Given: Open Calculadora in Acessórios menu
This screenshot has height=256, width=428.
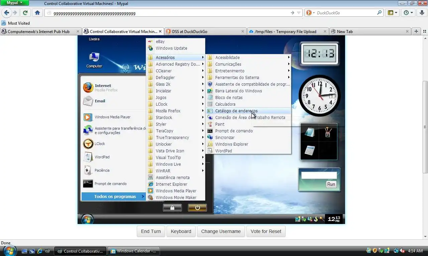Looking at the screenshot, I should [x=248, y=104].
